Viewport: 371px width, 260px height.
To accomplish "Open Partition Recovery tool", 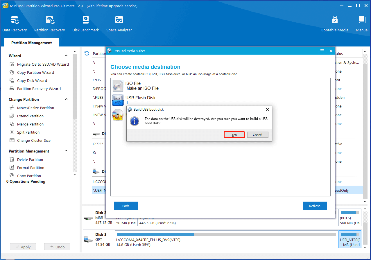I will 49,24.
